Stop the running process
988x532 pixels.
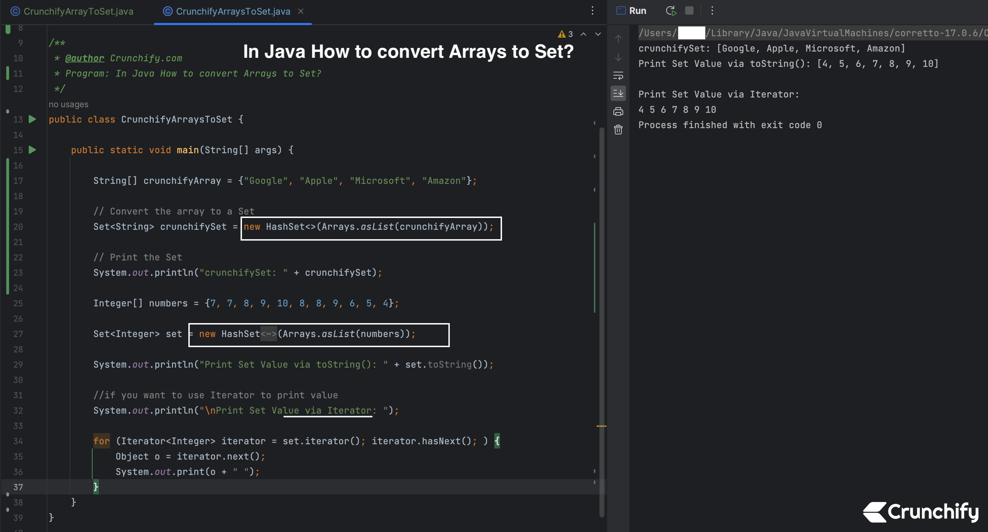690,11
